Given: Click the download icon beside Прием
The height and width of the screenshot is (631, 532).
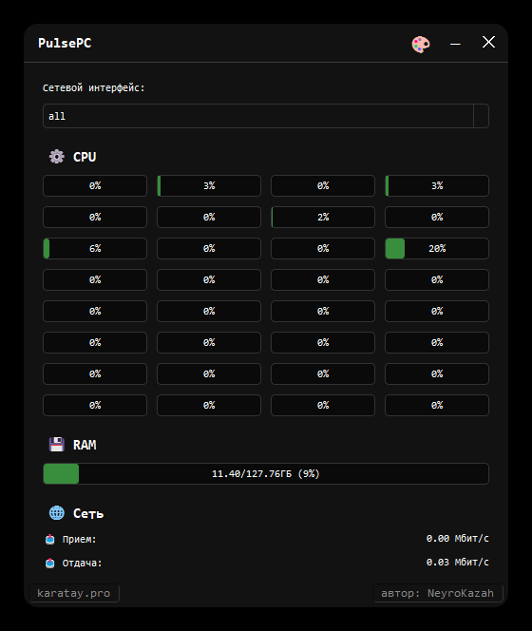Looking at the screenshot, I should tap(50, 539).
